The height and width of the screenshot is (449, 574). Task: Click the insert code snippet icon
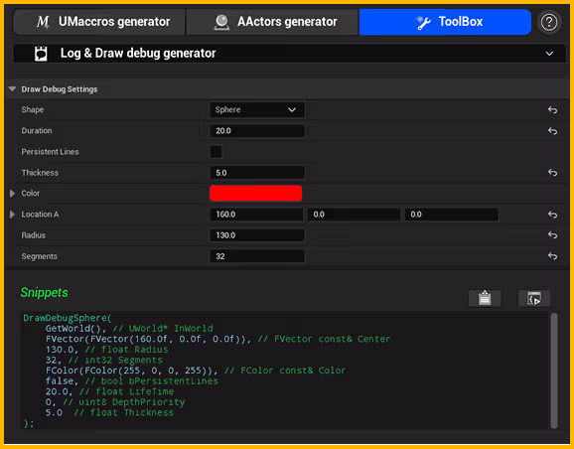point(534,298)
